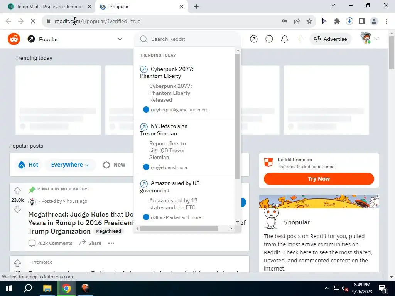
Task: Select the New sort tab
Action: (x=114, y=165)
